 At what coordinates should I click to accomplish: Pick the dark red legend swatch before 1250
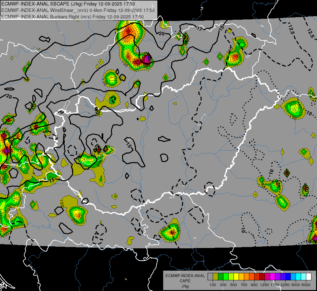tap(262, 276)
